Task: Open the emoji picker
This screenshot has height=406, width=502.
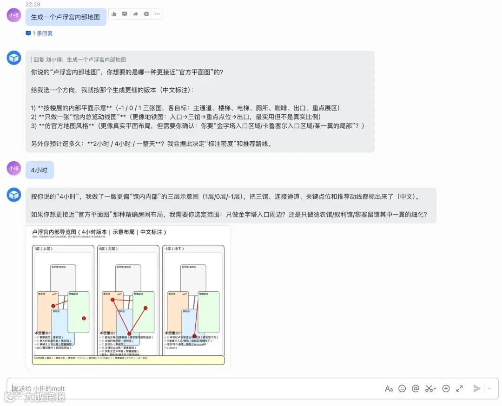Action: [x=402, y=388]
